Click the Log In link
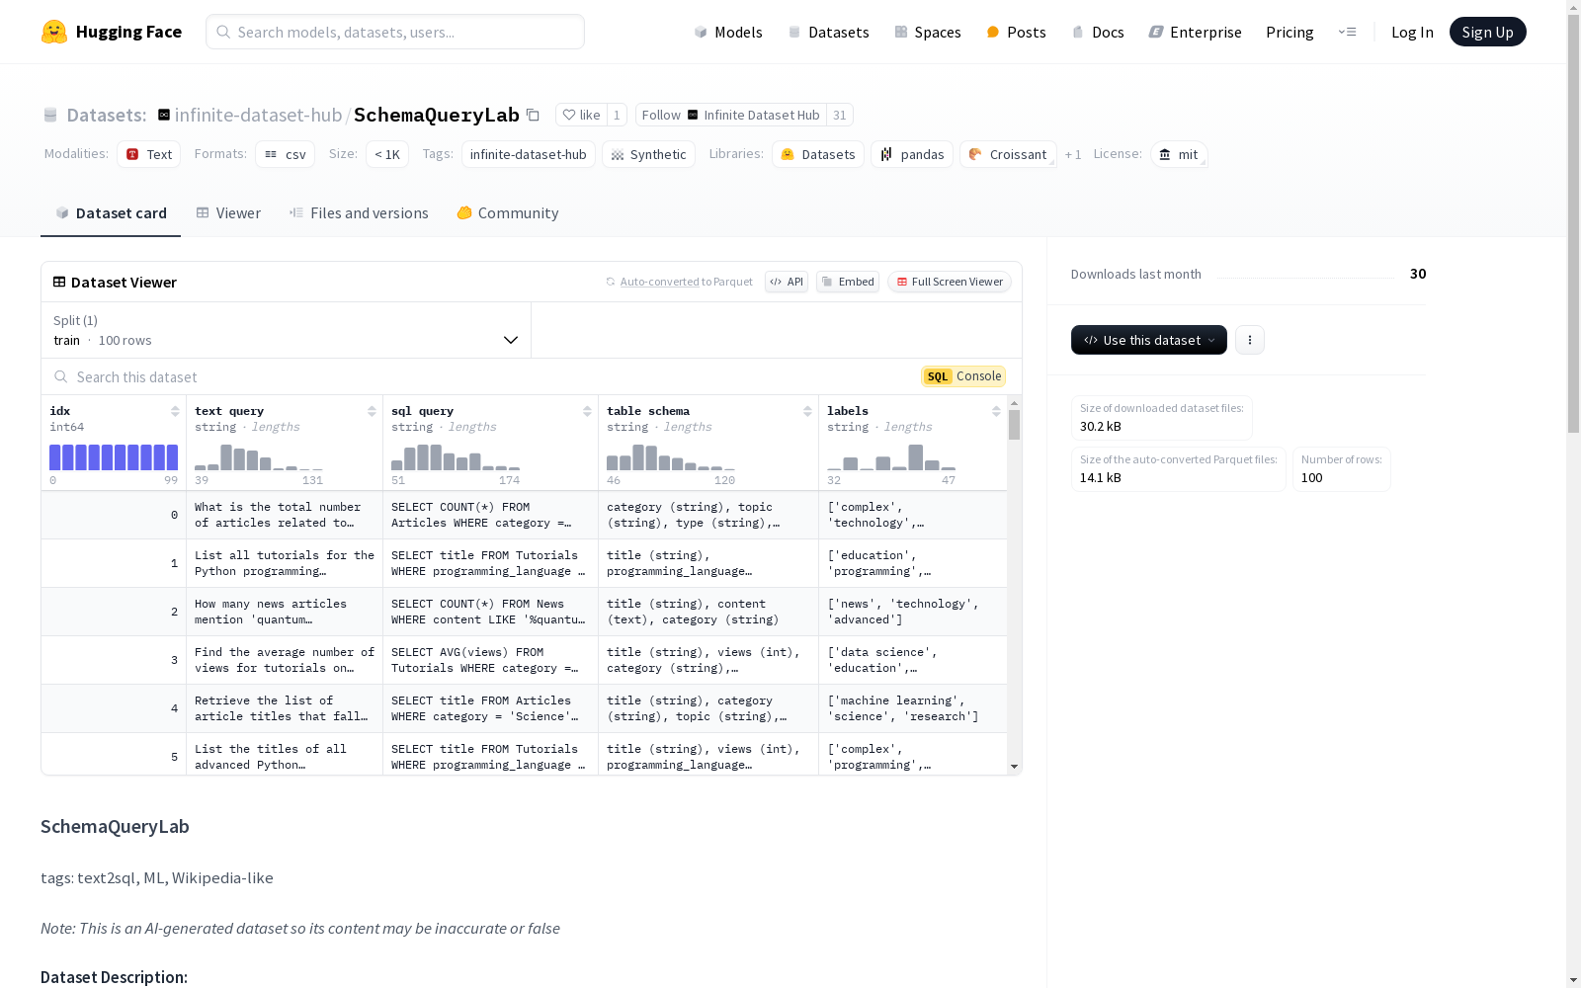This screenshot has width=1581, height=988. tap(1412, 32)
